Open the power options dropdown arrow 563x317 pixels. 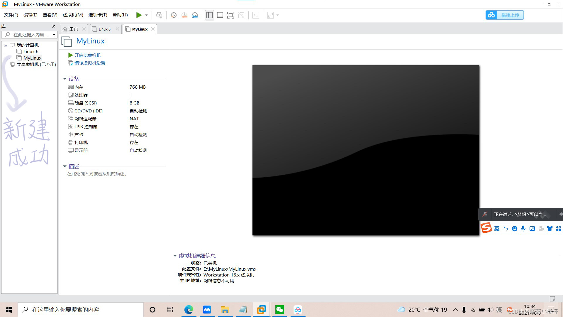point(146,15)
